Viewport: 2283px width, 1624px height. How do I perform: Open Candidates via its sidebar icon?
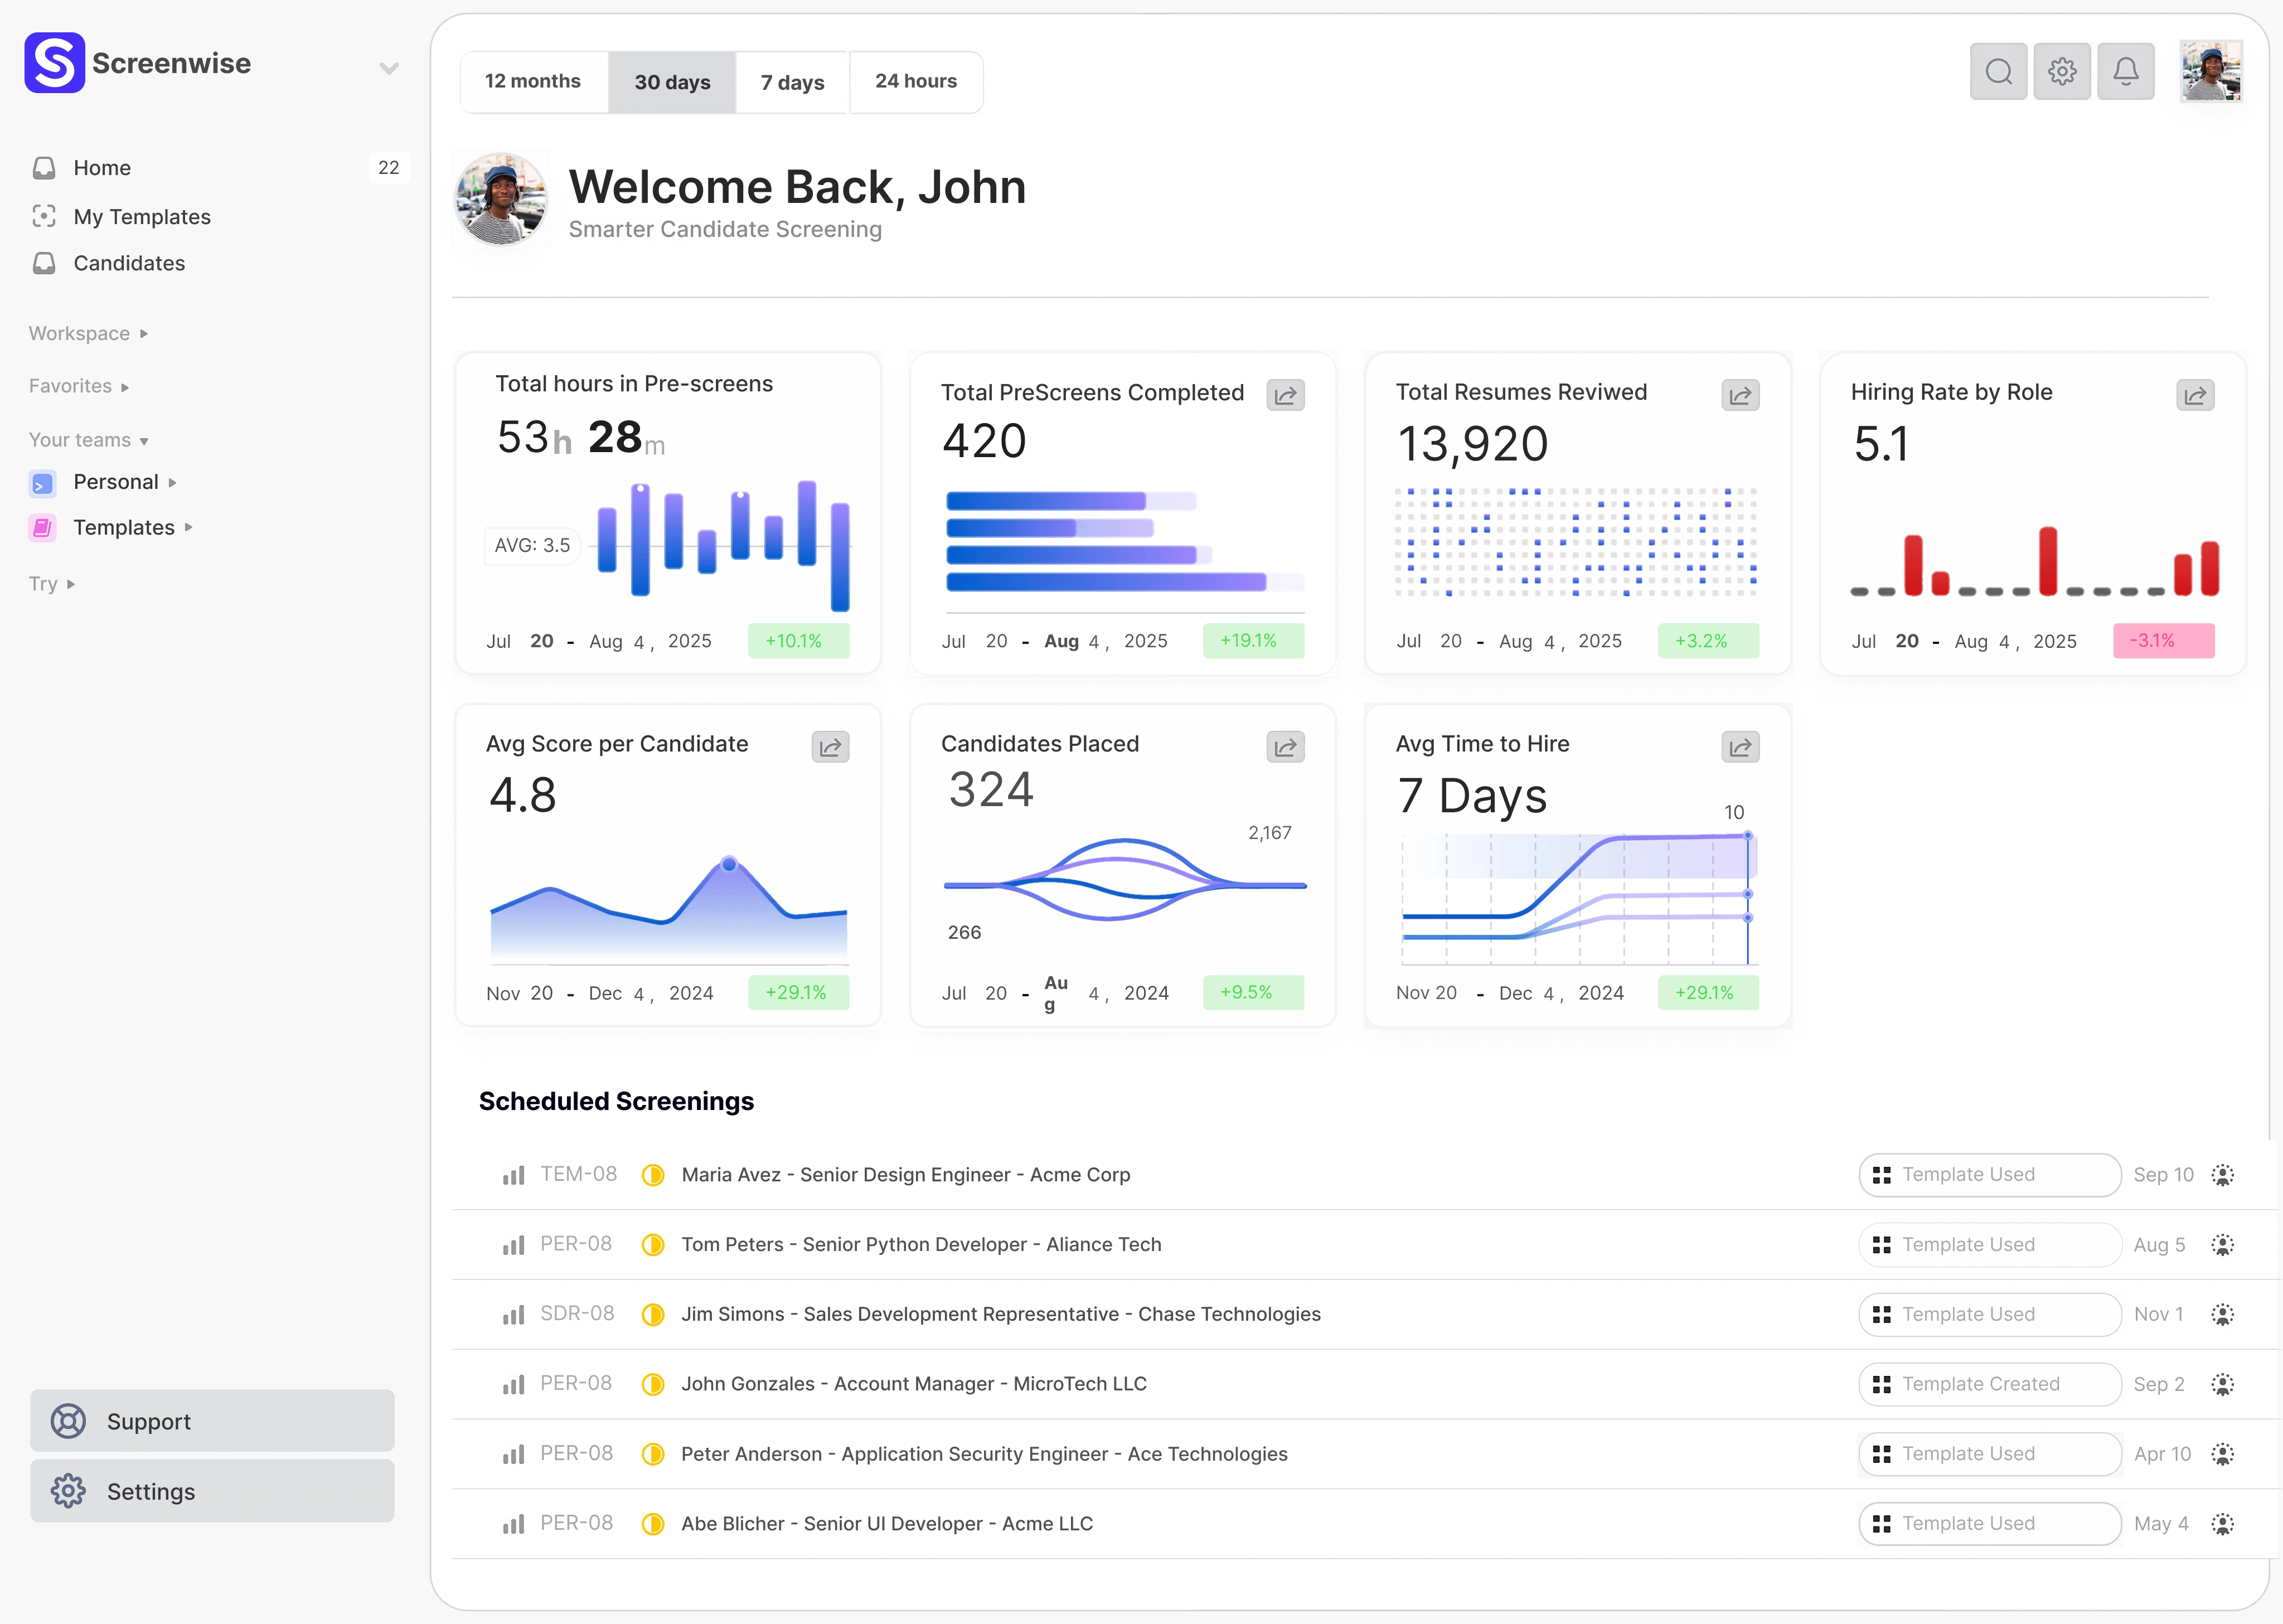point(45,263)
